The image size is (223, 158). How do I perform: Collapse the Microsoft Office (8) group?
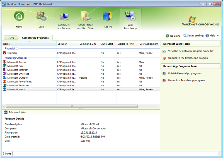click(x=16, y=58)
